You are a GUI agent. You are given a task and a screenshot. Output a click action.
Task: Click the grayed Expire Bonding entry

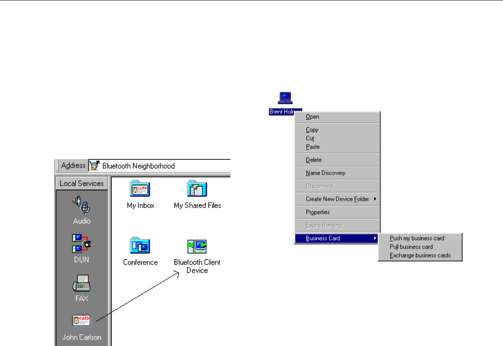click(337, 225)
